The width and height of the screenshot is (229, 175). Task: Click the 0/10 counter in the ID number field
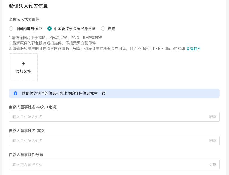(213, 164)
